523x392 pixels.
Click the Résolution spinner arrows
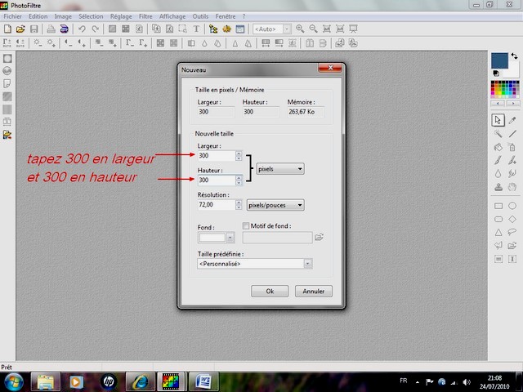(x=239, y=204)
